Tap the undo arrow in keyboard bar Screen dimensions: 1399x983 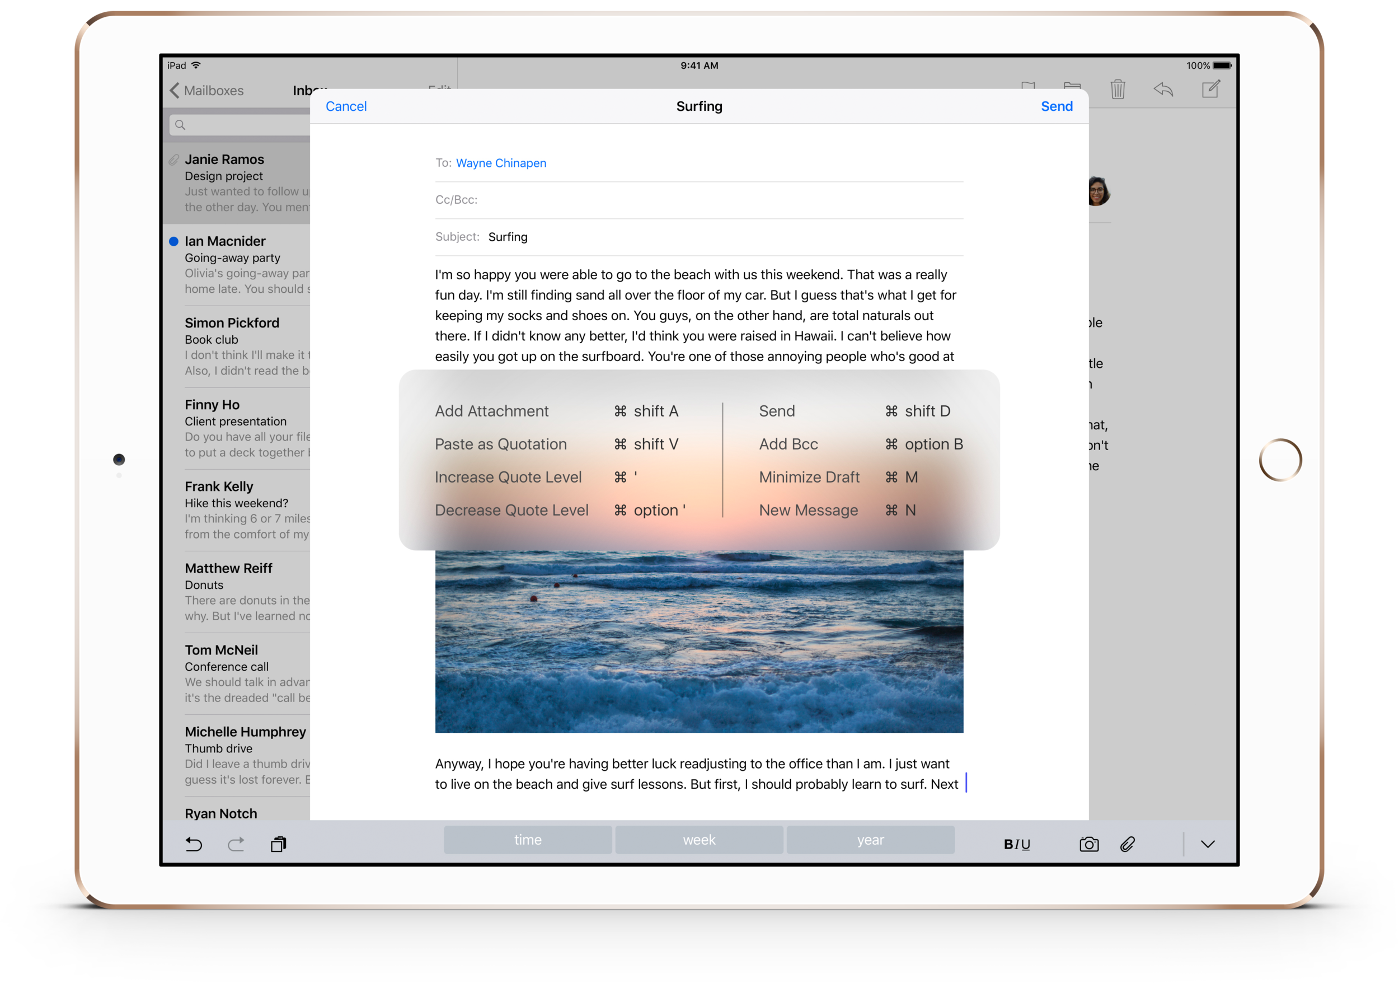(x=194, y=844)
